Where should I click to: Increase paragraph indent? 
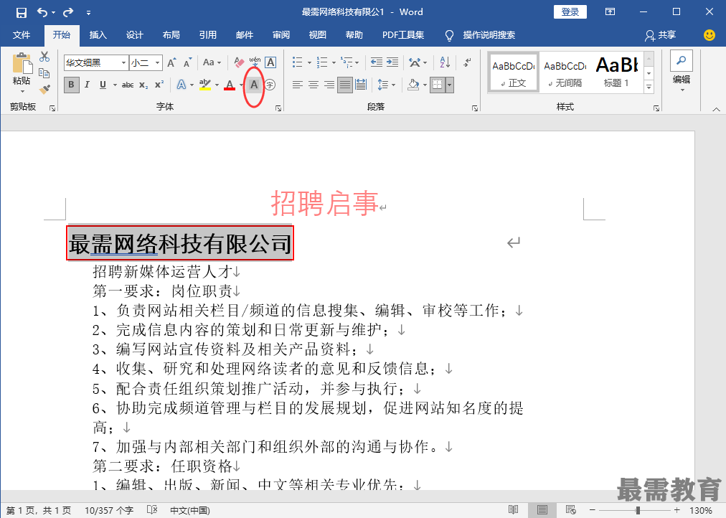click(392, 62)
